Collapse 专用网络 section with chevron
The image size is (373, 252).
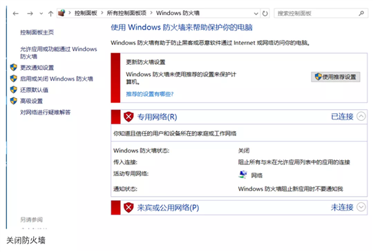pos(361,117)
